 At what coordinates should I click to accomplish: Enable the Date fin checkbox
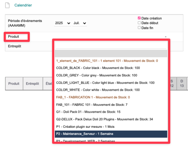pyautogui.click(x=139, y=28)
